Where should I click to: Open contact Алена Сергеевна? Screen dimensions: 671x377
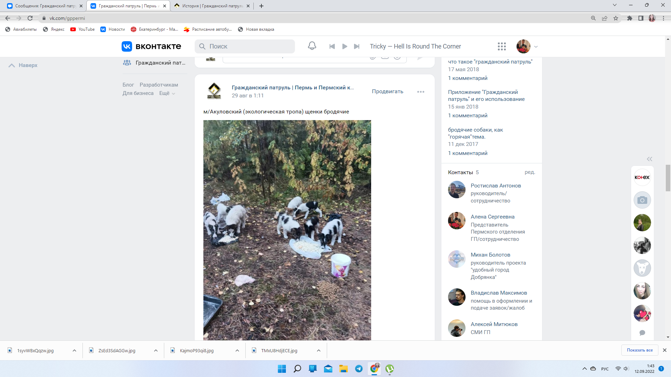tap(492, 217)
